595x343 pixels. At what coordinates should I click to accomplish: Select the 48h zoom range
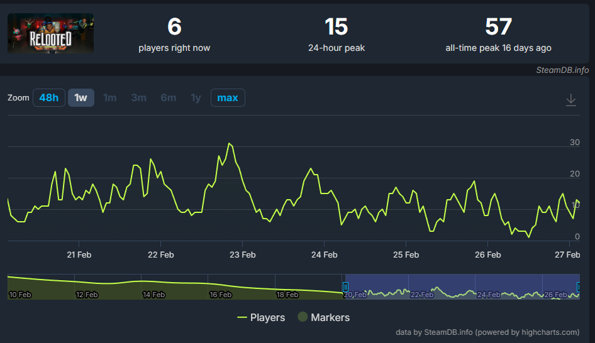click(x=48, y=98)
